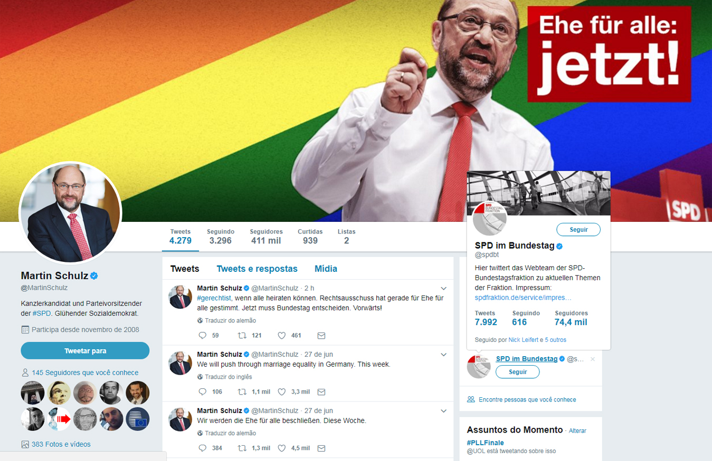The width and height of the screenshot is (712, 461).
Task: Open Martin Schulz's profile picture
Action: tap(70, 213)
